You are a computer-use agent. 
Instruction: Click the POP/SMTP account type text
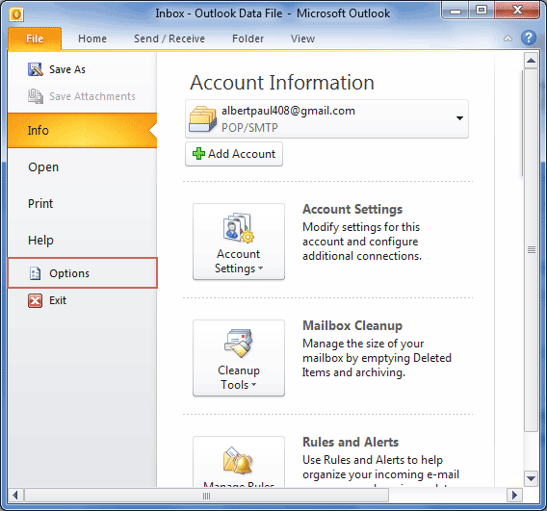(x=249, y=128)
